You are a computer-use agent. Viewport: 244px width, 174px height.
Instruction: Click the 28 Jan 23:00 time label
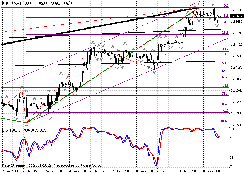[x=144, y=171]
